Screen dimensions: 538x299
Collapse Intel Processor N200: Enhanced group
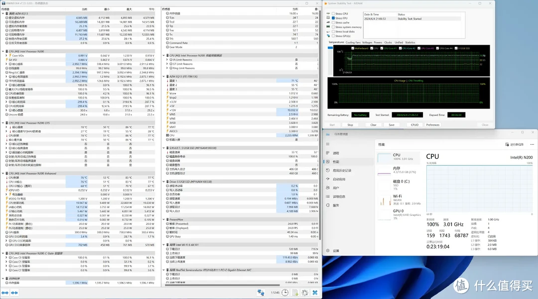tap(3, 174)
